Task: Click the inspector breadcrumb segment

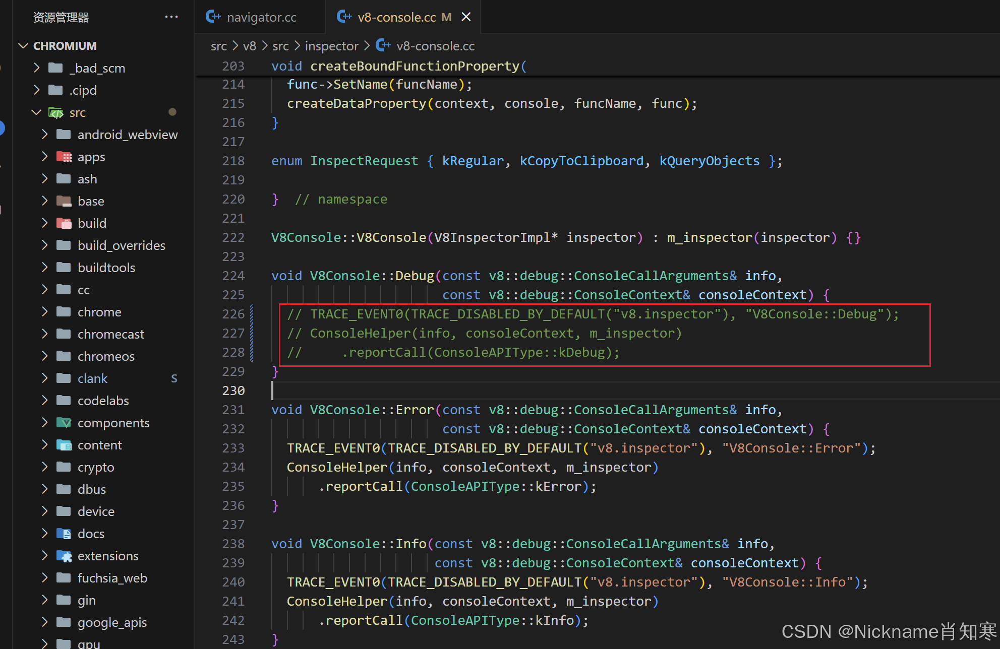Action: [x=331, y=46]
